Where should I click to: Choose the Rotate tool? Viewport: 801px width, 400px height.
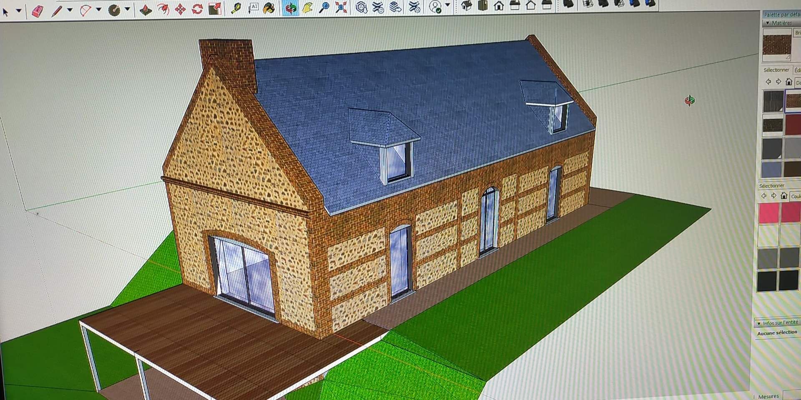pos(197,9)
